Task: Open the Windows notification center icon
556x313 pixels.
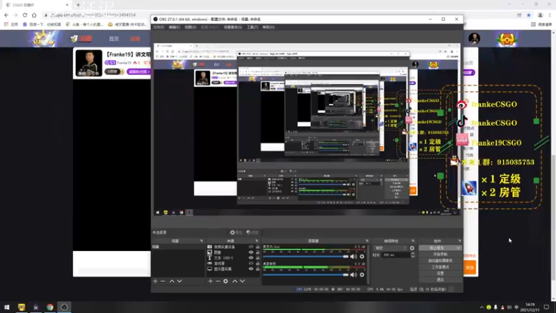Action: point(546,307)
